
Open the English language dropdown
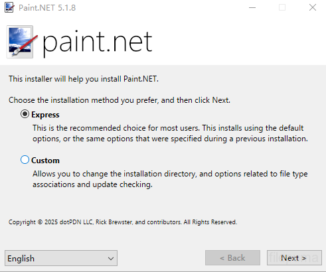click(61, 258)
